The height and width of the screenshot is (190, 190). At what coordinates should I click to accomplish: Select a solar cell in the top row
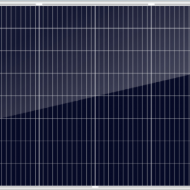pyautogui.click(x=67, y=17)
